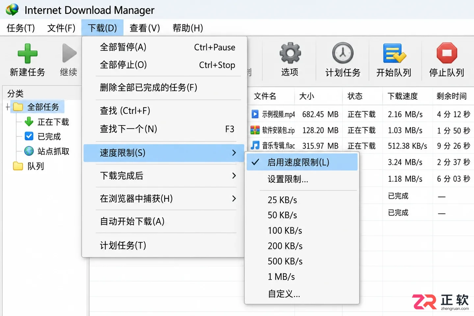Open Options via the gear icon
The width and height of the screenshot is (474, 316).
point(290,53)
